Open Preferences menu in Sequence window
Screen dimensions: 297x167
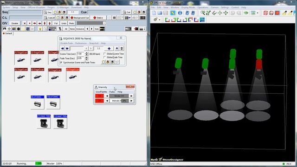[81, 43]
